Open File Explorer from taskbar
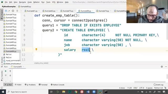168x94 pixels. tap(64, 92)
